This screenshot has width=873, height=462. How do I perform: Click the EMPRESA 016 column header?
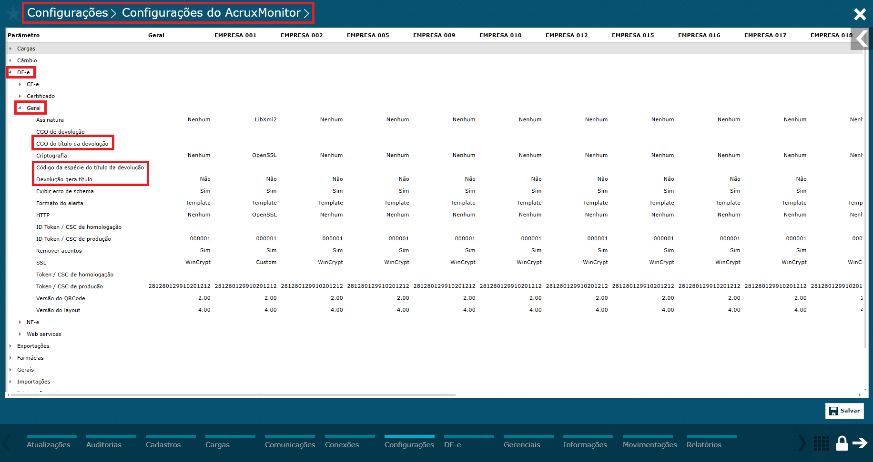699,35
